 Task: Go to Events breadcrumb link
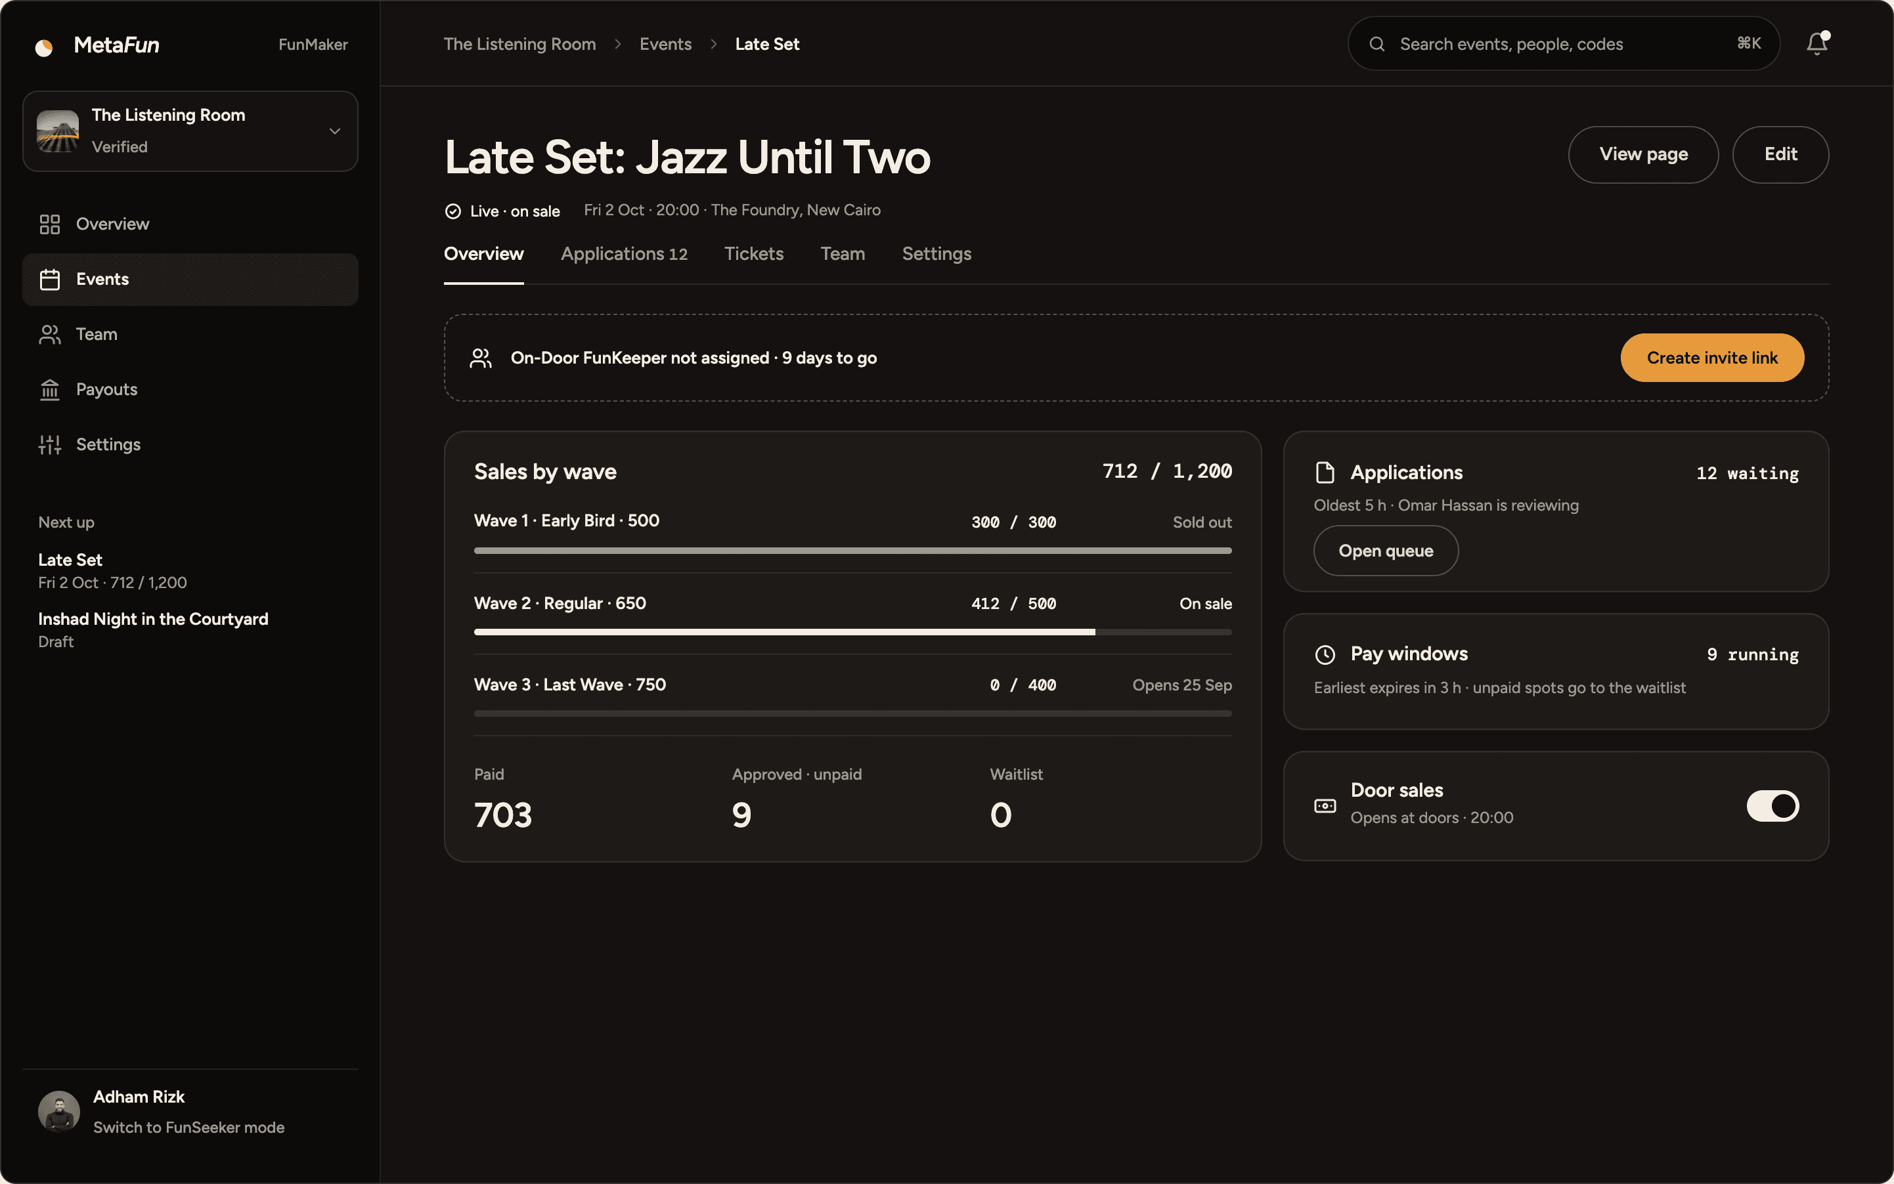tap(665, 44)
